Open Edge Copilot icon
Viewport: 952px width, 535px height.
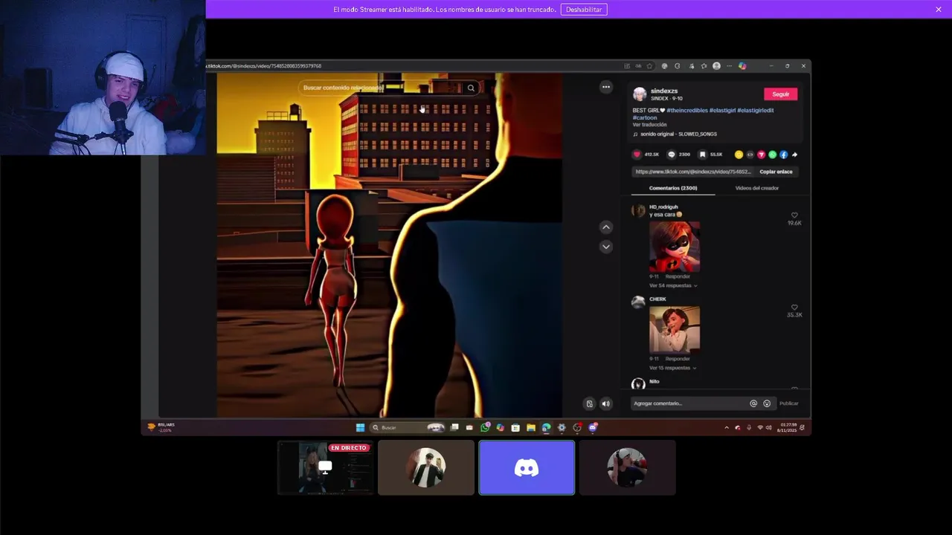(x=742, y=66)
